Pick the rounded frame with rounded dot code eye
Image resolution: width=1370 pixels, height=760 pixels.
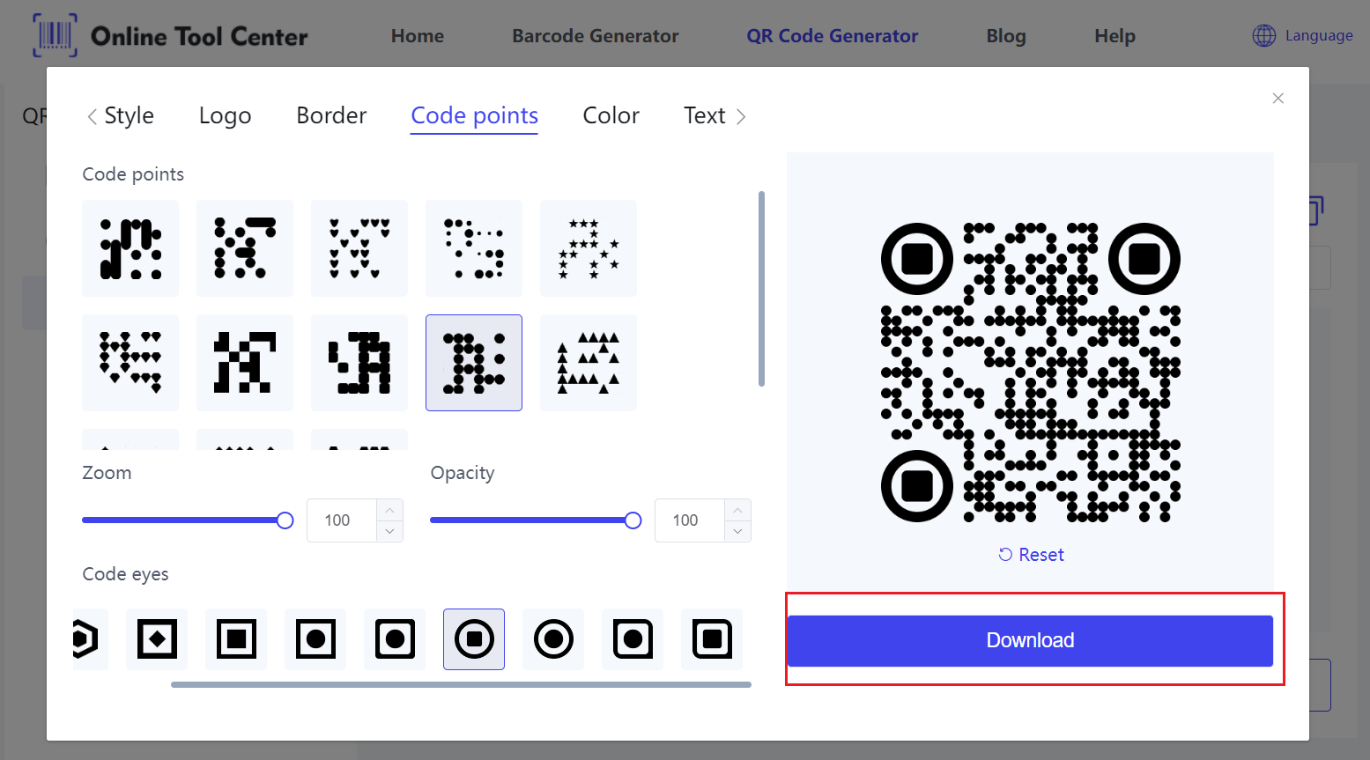633,639
